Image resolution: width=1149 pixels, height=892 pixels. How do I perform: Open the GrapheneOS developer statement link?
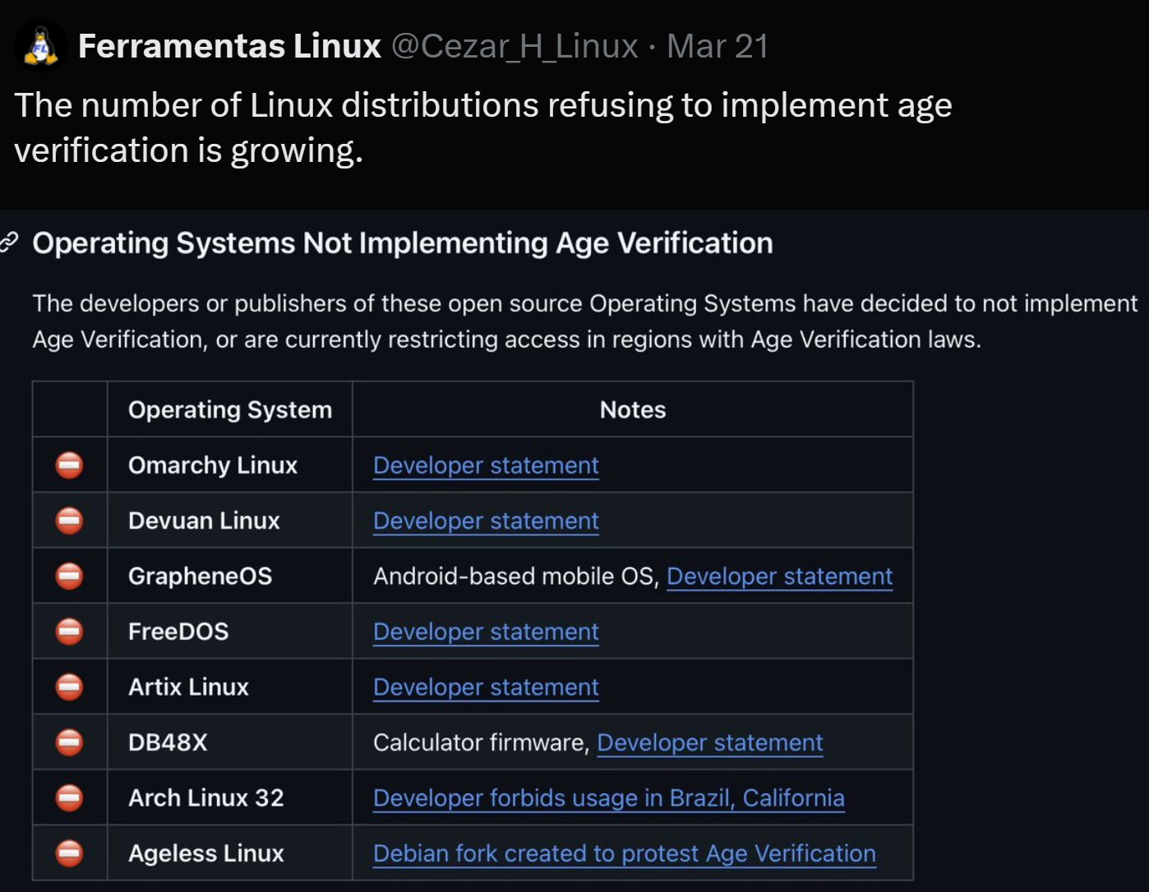tap(779, 576)
